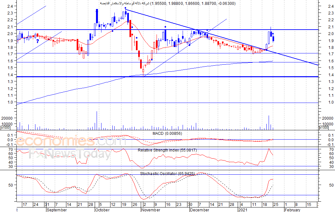335x212 pixels.
Task: Click the x1000 volume multiplier on right axis
Action: tap(324, 127)
